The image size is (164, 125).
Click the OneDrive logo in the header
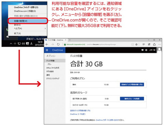57,50
